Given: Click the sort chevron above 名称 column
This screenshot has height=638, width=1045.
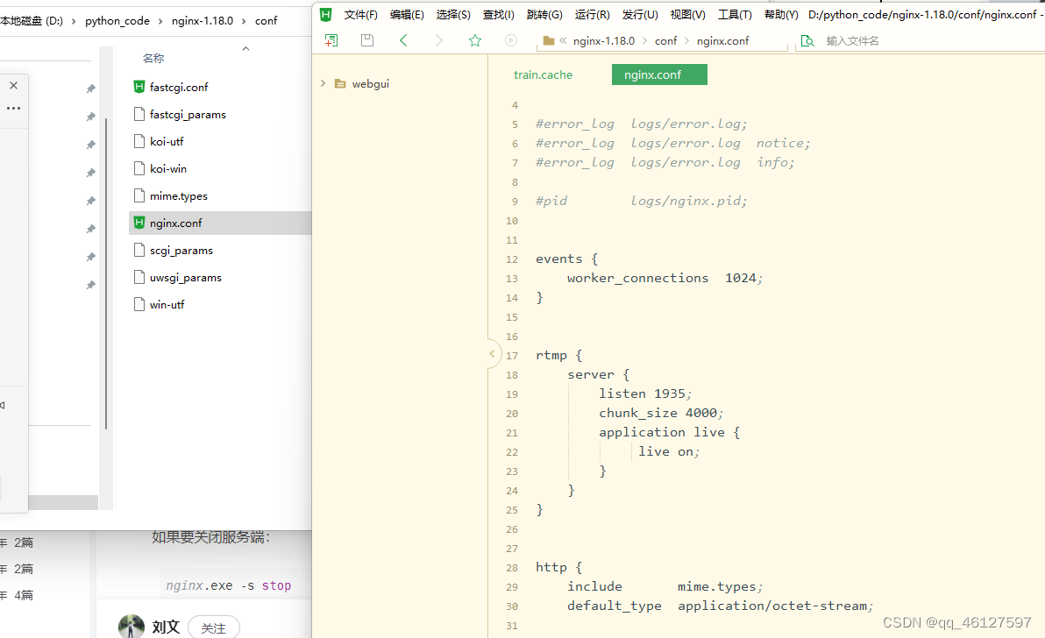Looking at the screenshot, I should tap(246, 48).
